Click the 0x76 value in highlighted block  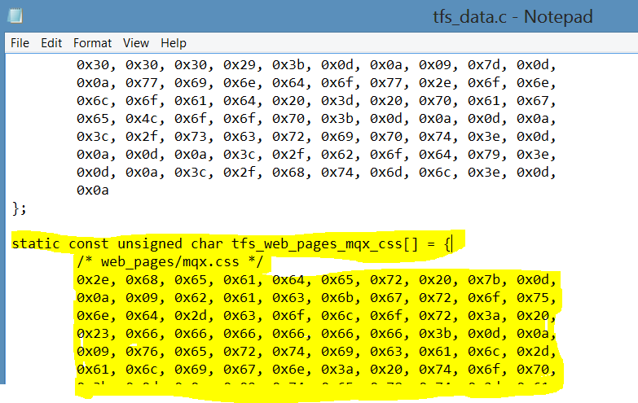click(x=141, y=352)
